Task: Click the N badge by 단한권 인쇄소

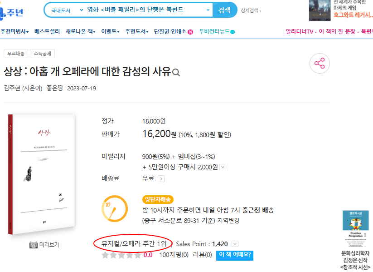Action: click(x=190, y=32)
